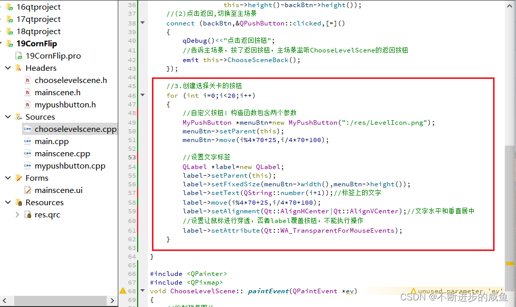This screenshot has width=516, height=307.
Task: Click the mypushbutton.cpp file icon
Action: click(28, 165)
